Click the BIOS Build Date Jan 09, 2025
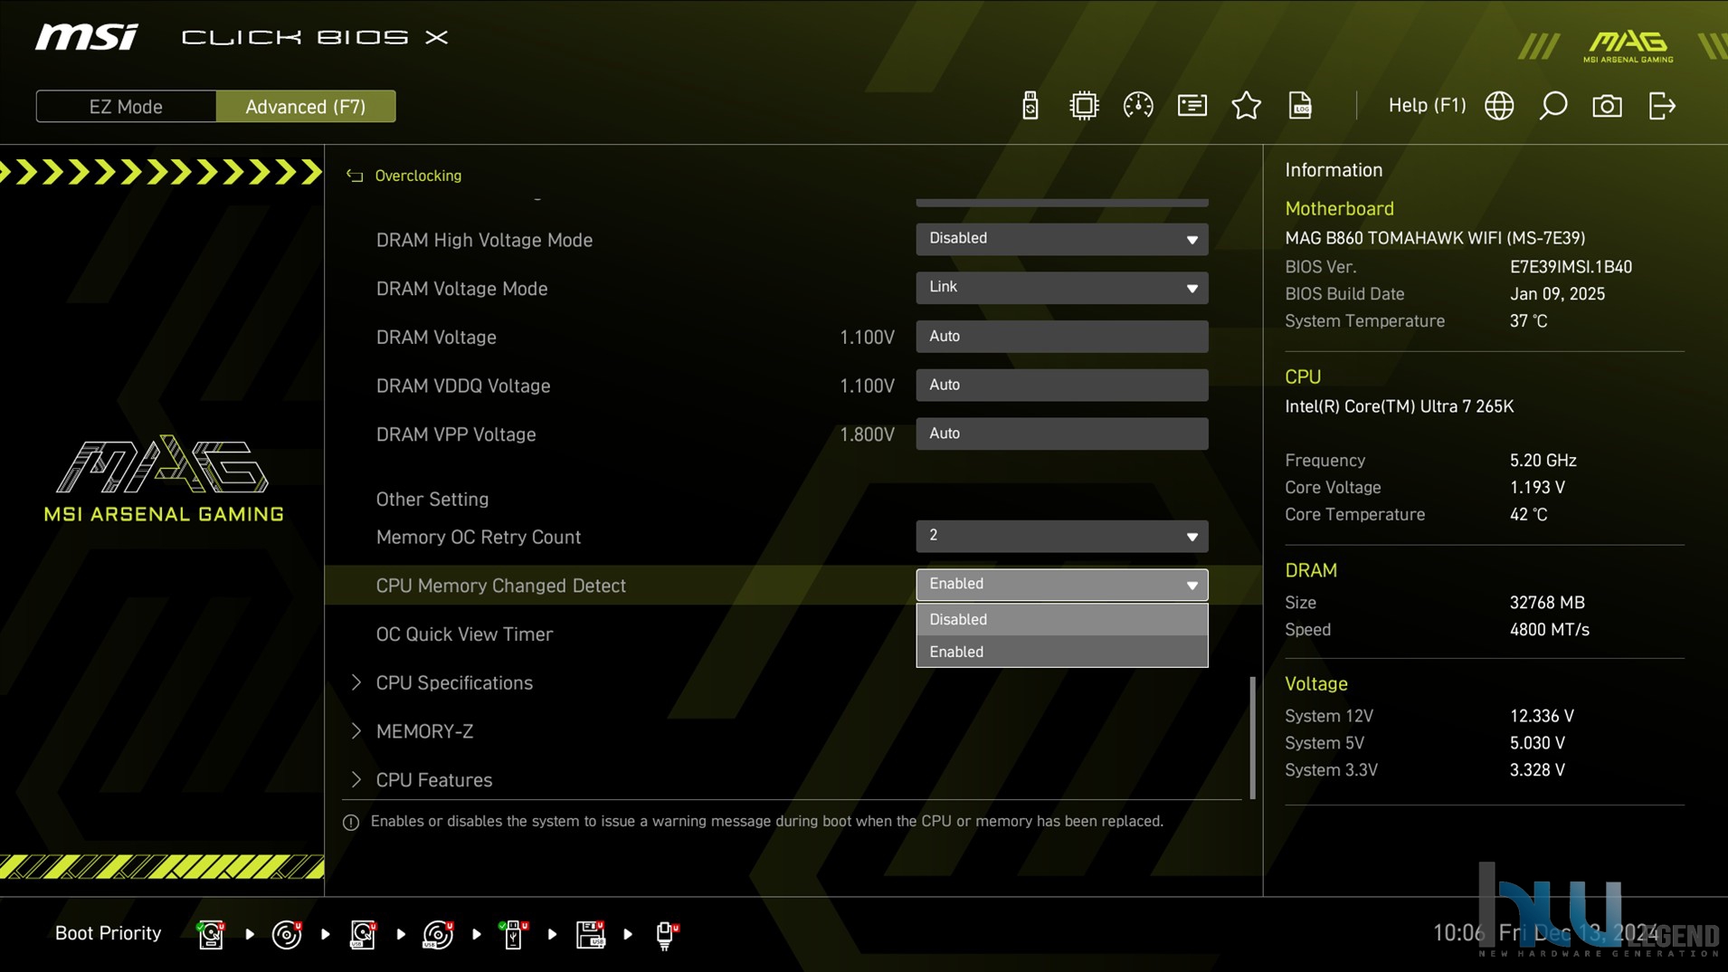 point(1557,294)
